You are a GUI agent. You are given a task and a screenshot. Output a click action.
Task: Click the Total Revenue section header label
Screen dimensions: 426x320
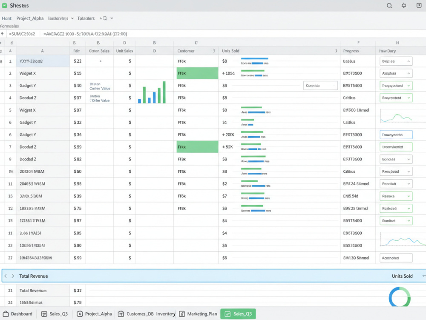click(x=33, y=276)
